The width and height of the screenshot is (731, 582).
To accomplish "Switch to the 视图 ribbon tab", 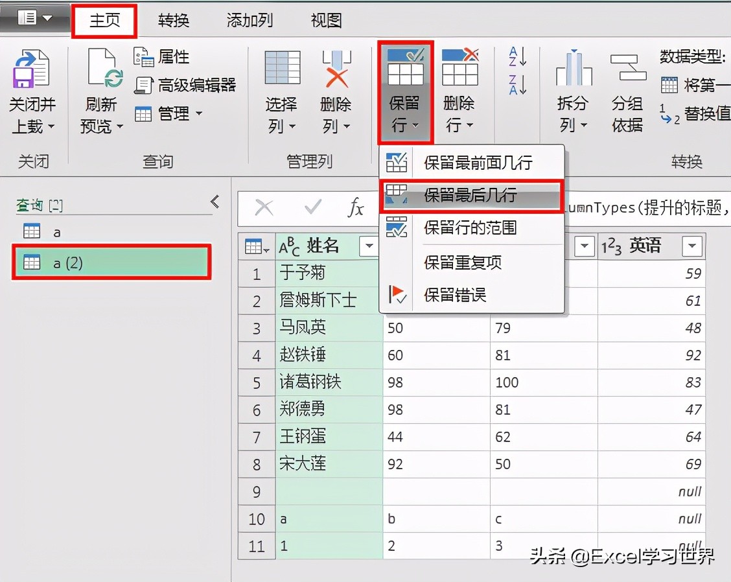I will (325, 20).
